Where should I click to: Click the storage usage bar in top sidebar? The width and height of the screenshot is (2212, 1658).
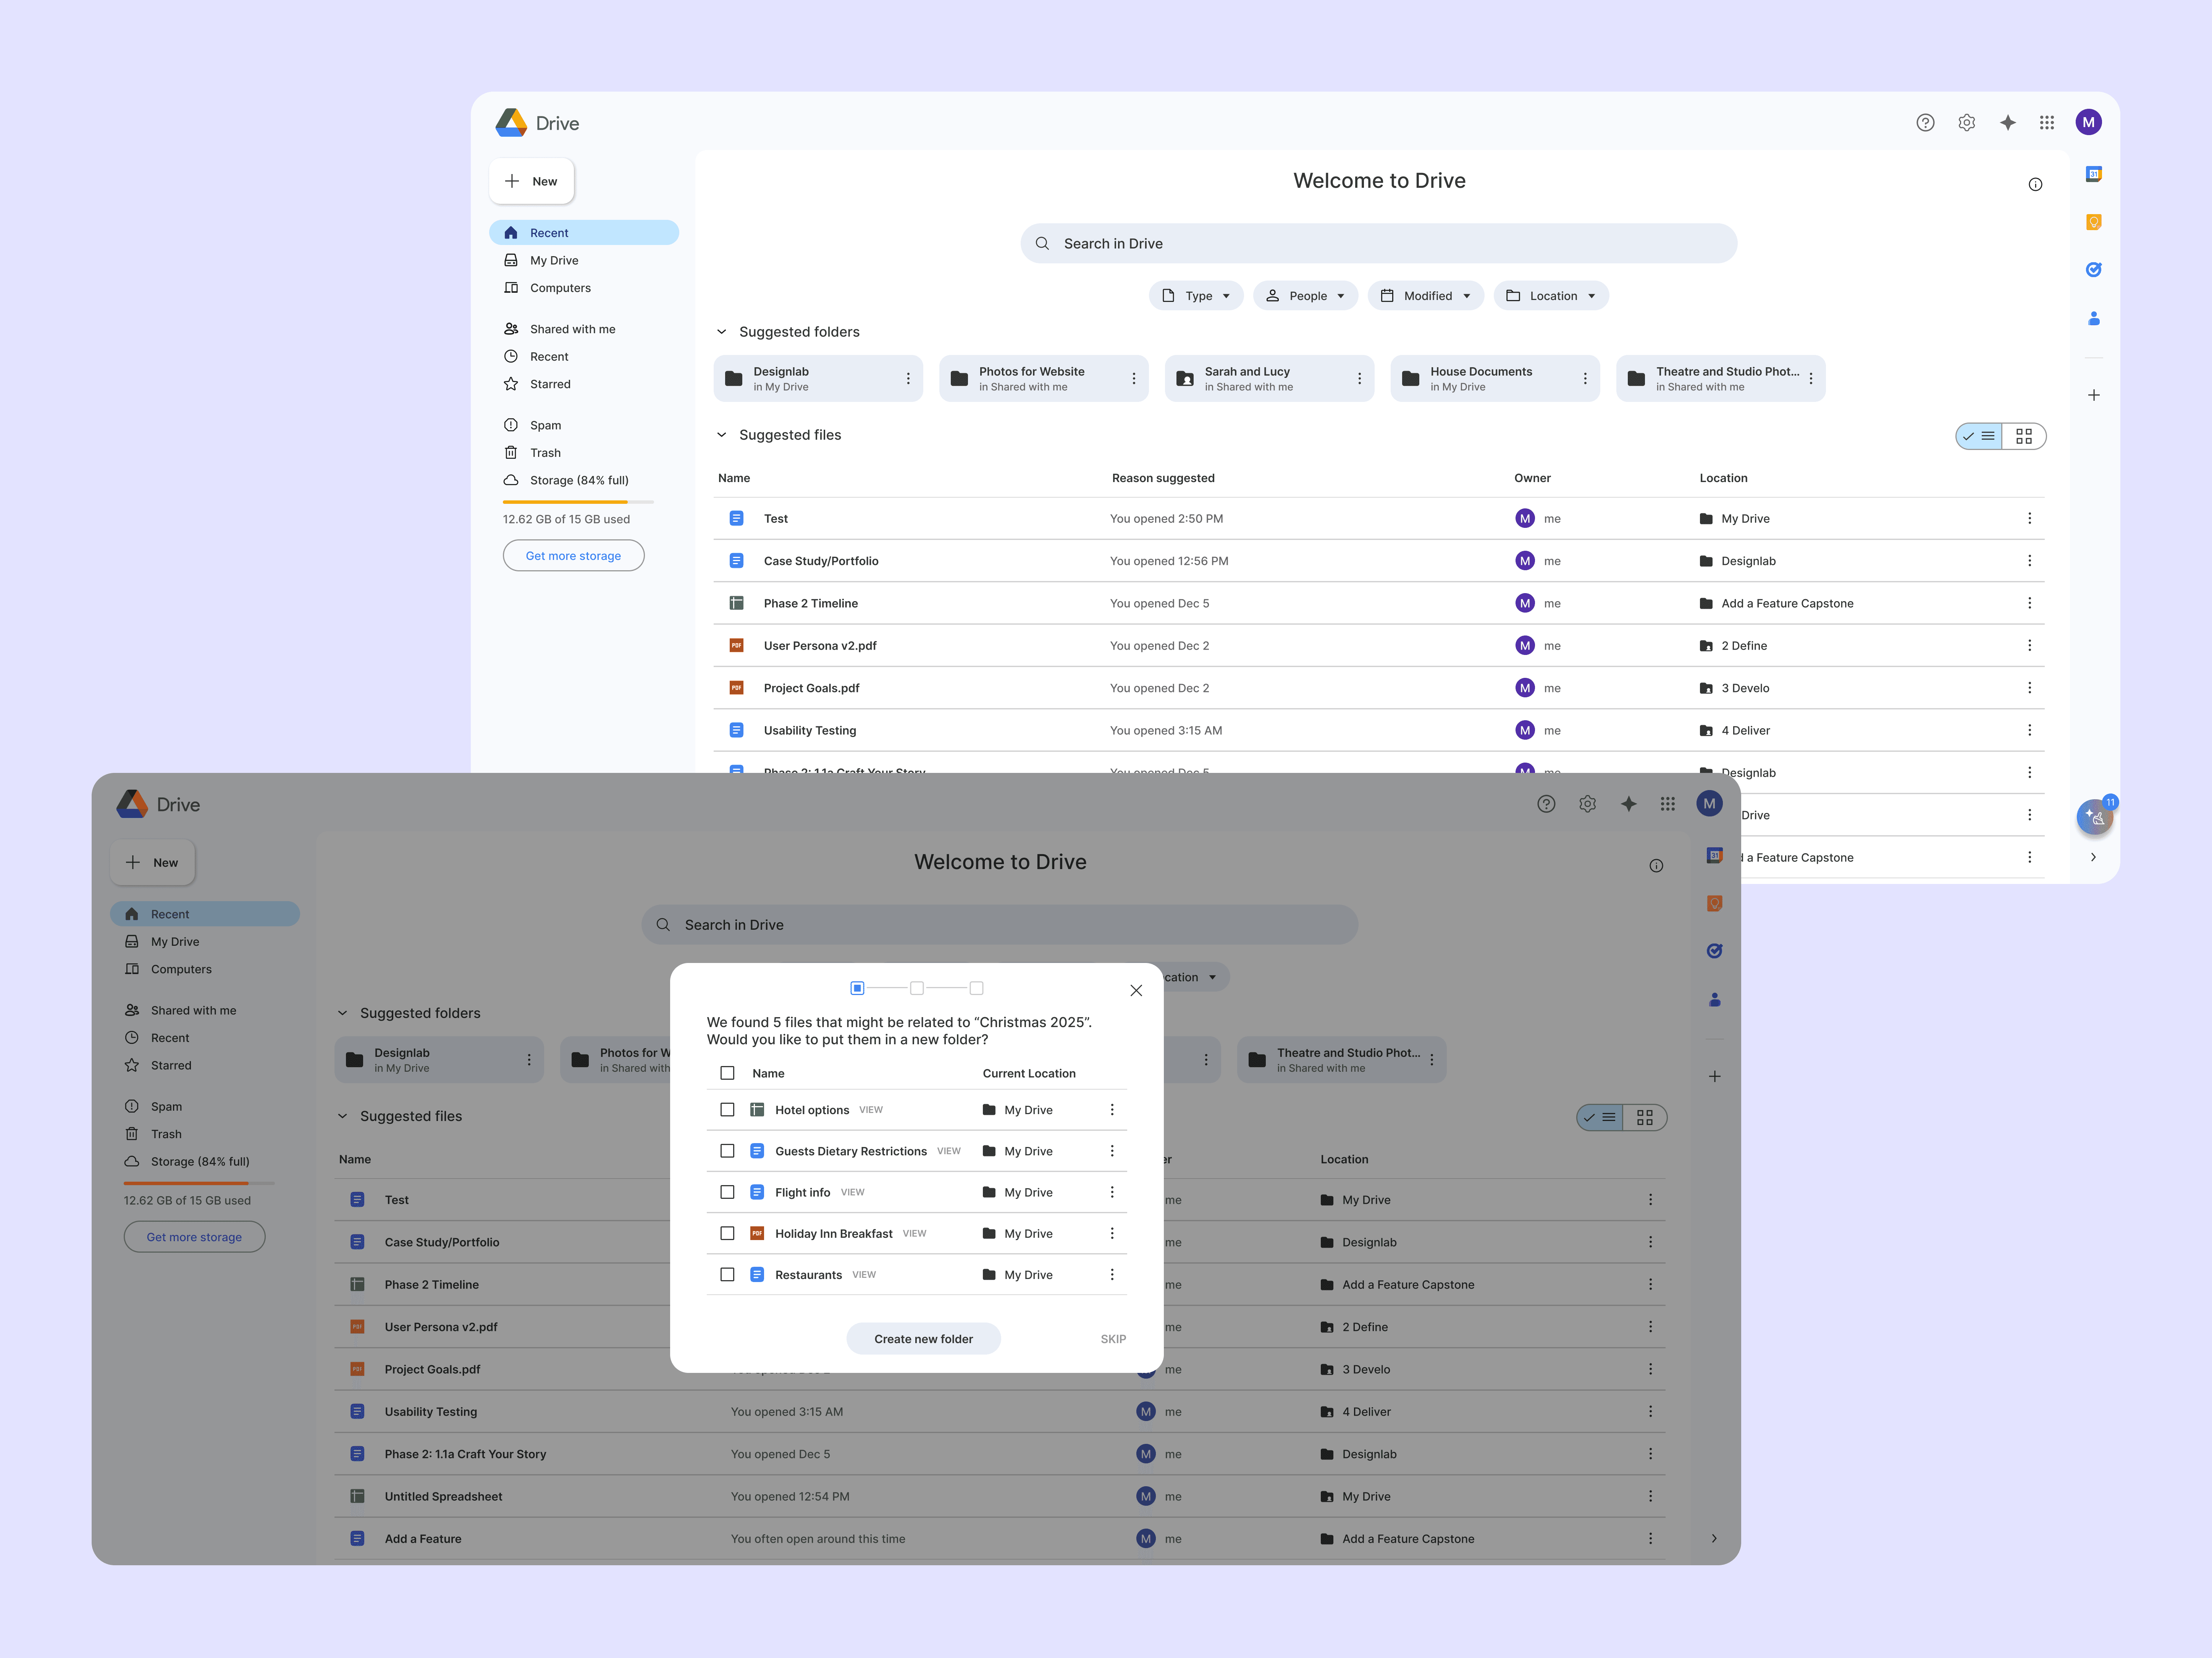coord(578,502)
